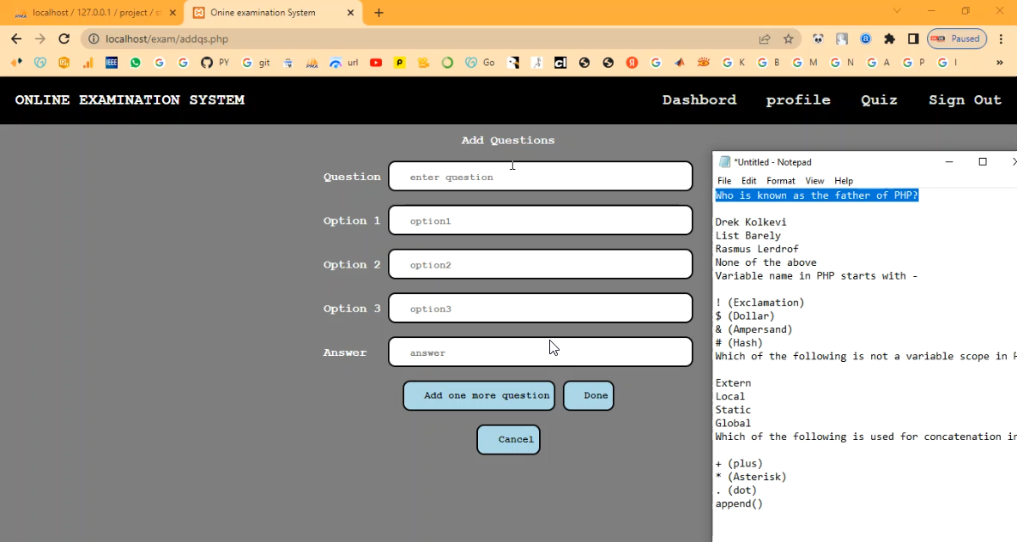1017x542 pixels.
Task: Open the Extensions puzzle icon
Action: coord(889,39)
